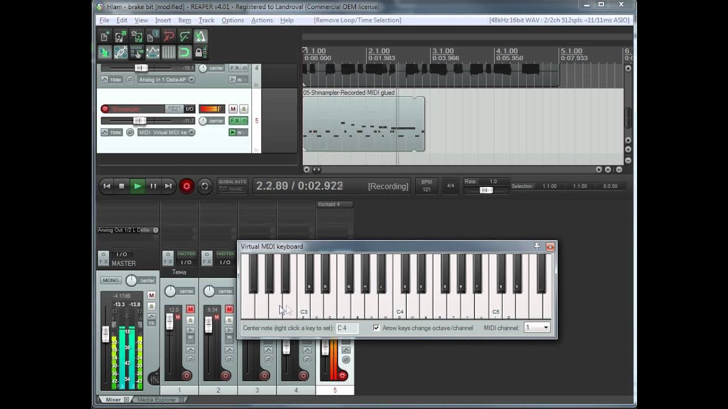Click the Save Project toolbar icon
The image size is (728, 409).
137,36
